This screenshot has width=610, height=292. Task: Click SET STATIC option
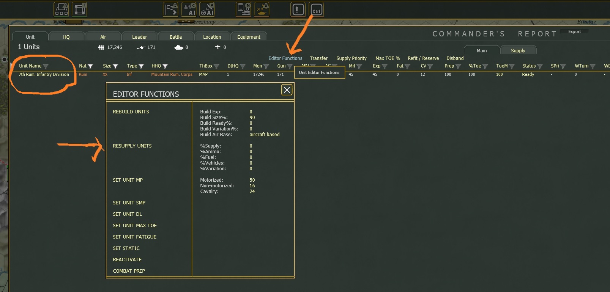pyautogui.click(x=126, y=248)
